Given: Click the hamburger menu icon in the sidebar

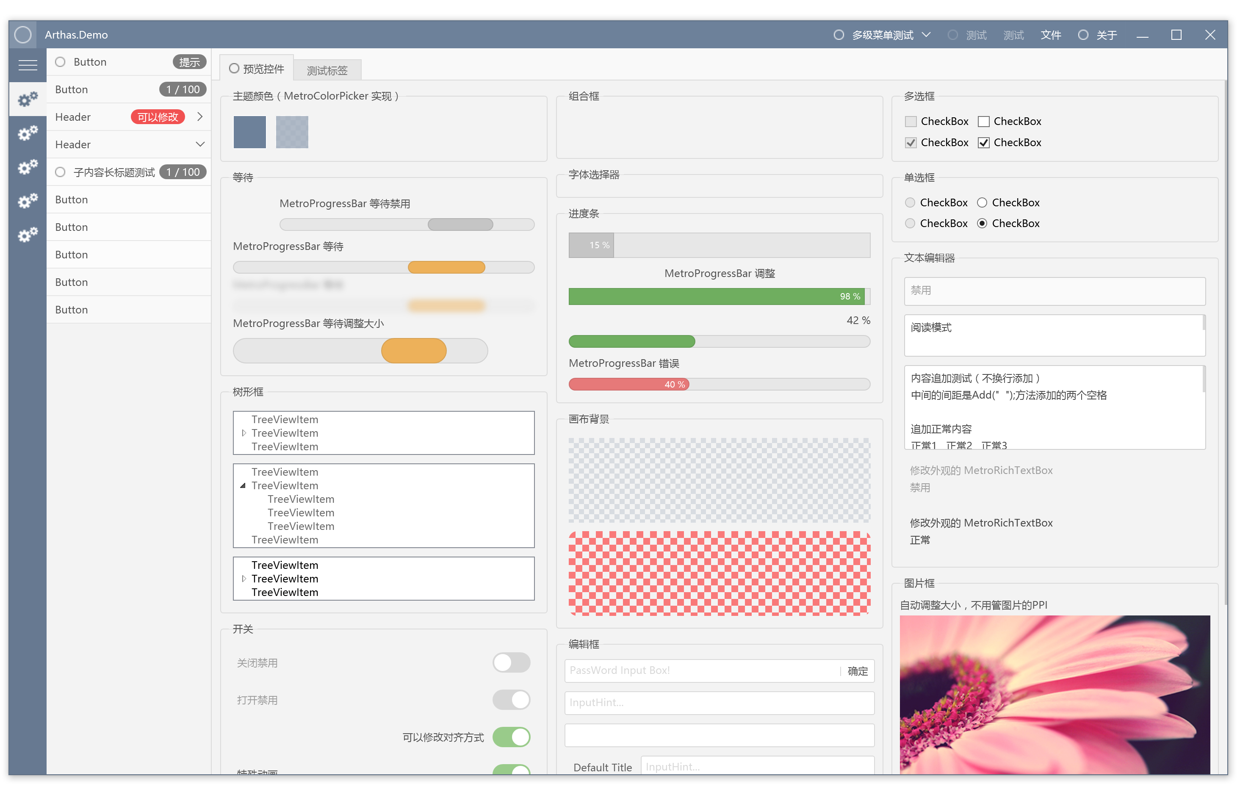Looking at the screenshot, I should pyautogui.click(x=27, y=65).
